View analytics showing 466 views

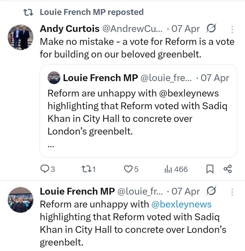pos(176,169)
